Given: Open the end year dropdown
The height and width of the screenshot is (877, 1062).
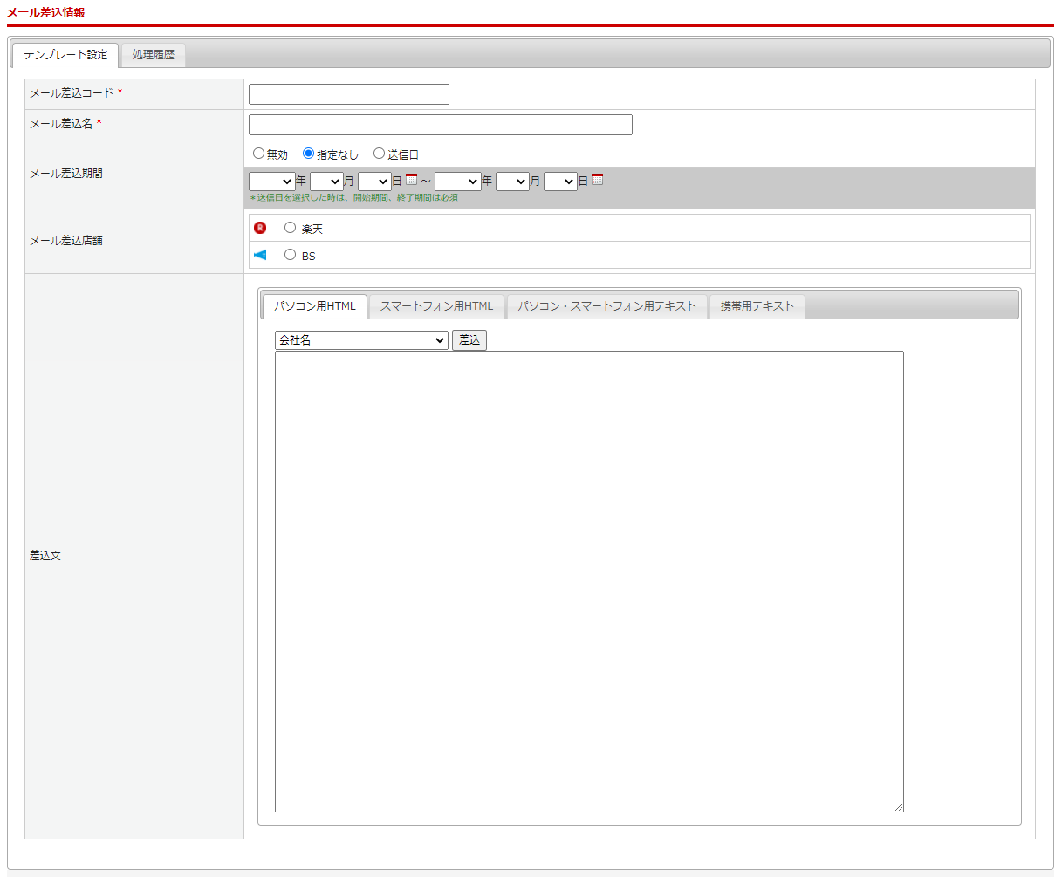Looking at the screenshot, I should pyautogui.click(x=457, y=182).
